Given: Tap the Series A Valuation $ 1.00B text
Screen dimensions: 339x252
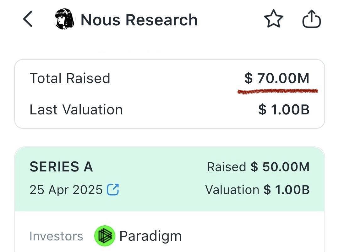Looking at the screenshot, I should point(258,190).
